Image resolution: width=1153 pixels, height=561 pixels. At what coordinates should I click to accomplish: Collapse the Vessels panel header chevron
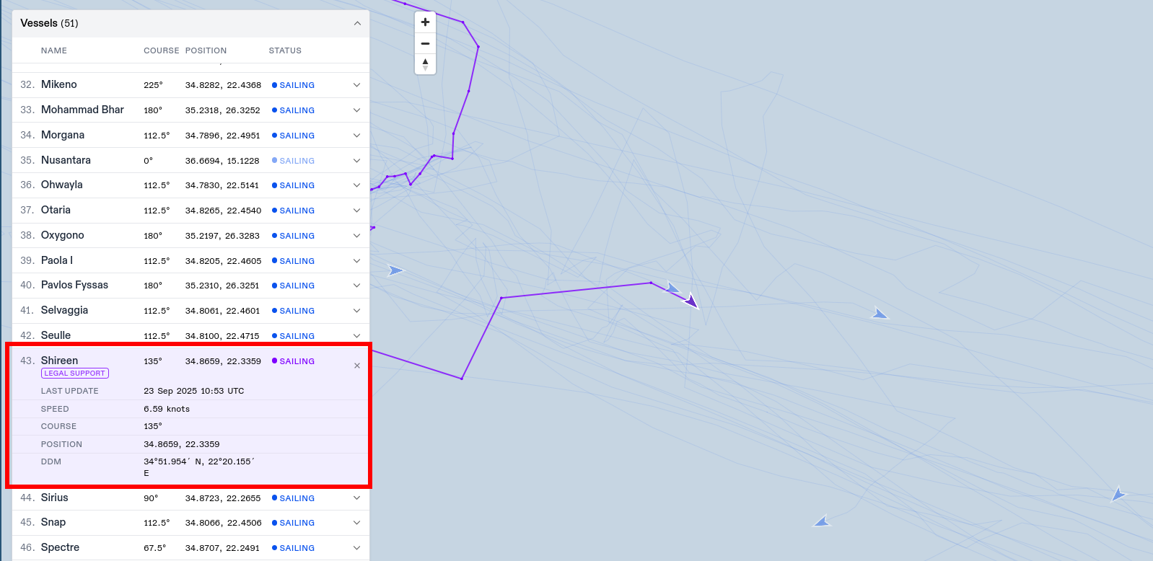(x=356, y=23)
